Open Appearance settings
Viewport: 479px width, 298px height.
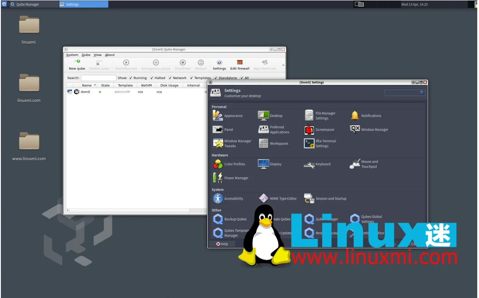tap(228, 116)
